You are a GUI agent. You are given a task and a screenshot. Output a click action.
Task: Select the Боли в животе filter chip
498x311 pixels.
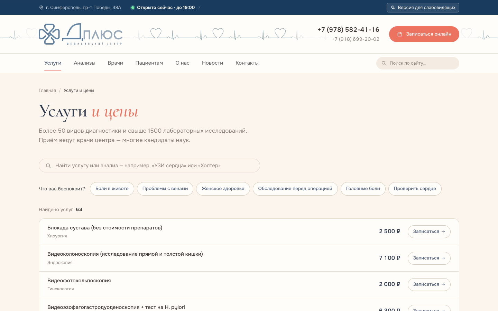[x=112, y=189]
